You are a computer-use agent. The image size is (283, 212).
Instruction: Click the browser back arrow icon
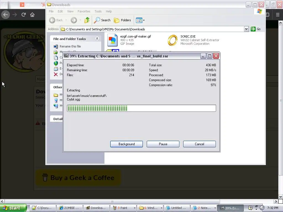(x=6, y=15)
